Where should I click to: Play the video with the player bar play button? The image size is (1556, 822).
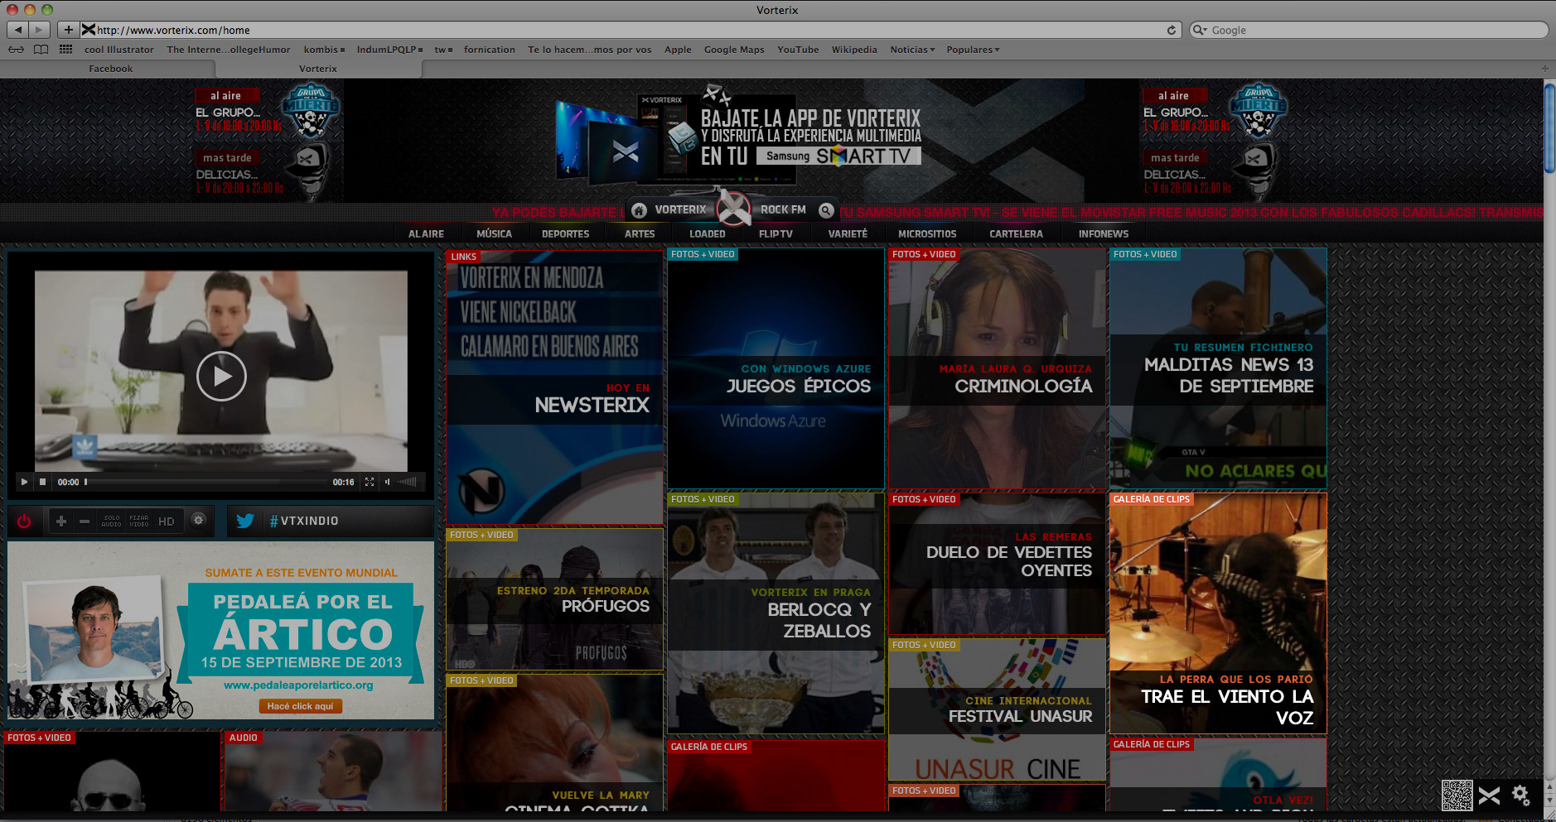[x=24, y=482]
